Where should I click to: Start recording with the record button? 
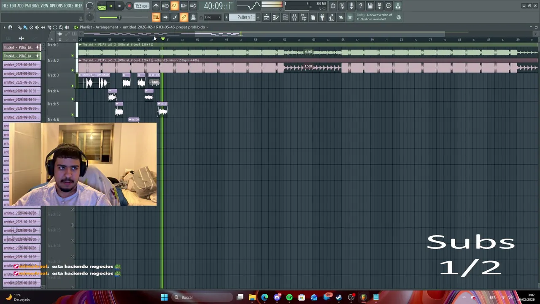129,6
